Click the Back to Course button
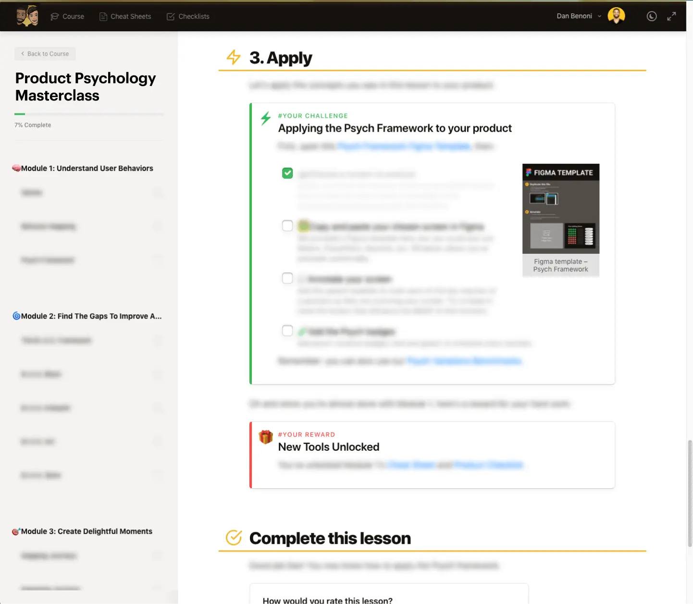Screen dimensions: 693x604 [45, 54]
